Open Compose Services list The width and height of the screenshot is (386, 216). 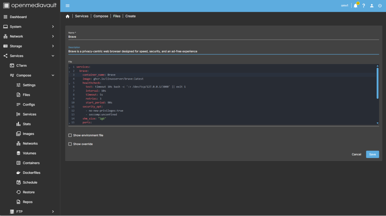coord(30,114)
